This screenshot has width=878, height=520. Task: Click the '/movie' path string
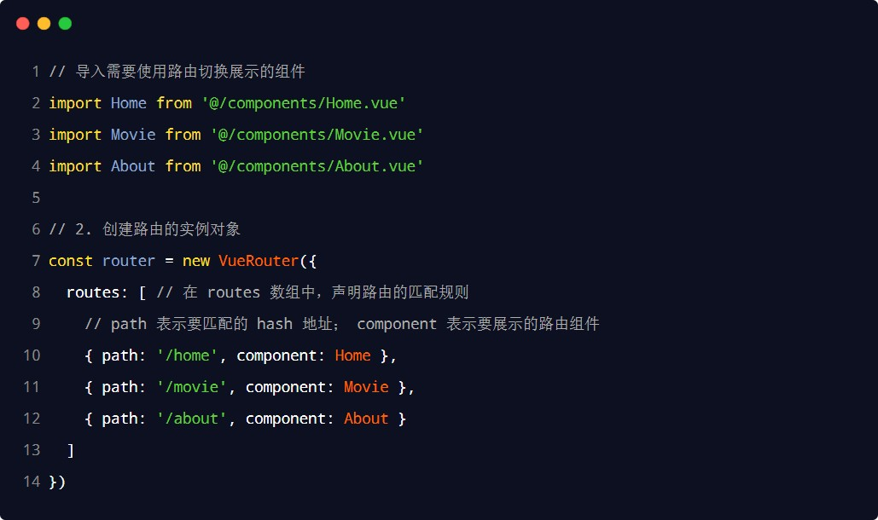[191, 387]
